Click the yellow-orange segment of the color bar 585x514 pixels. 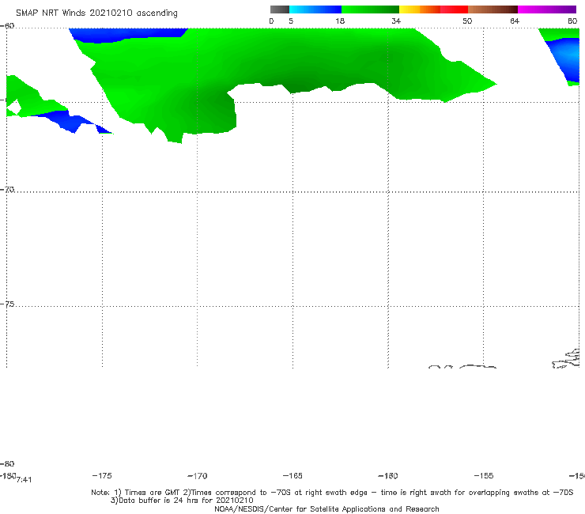click(x=419, y=9)
